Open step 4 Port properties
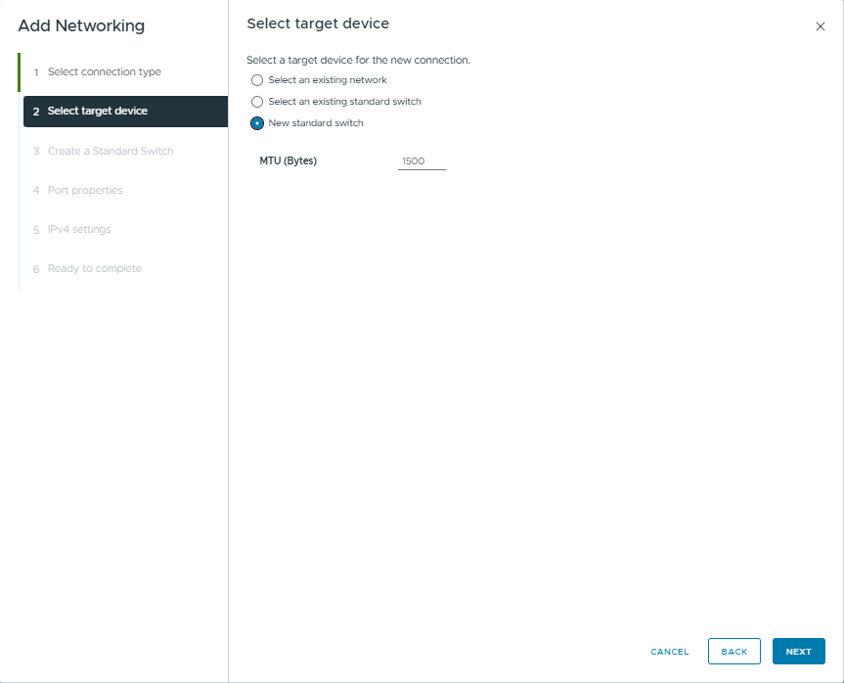Viewport: 844px width, 683px height. tap(85, 191)
